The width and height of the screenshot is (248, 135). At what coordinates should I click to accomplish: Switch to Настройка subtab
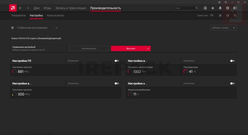point(36,15)
